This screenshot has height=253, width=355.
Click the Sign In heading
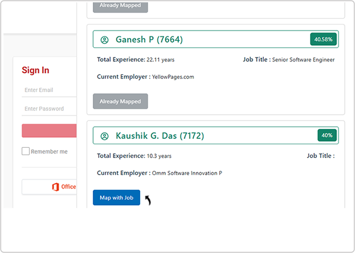point(35,70)
